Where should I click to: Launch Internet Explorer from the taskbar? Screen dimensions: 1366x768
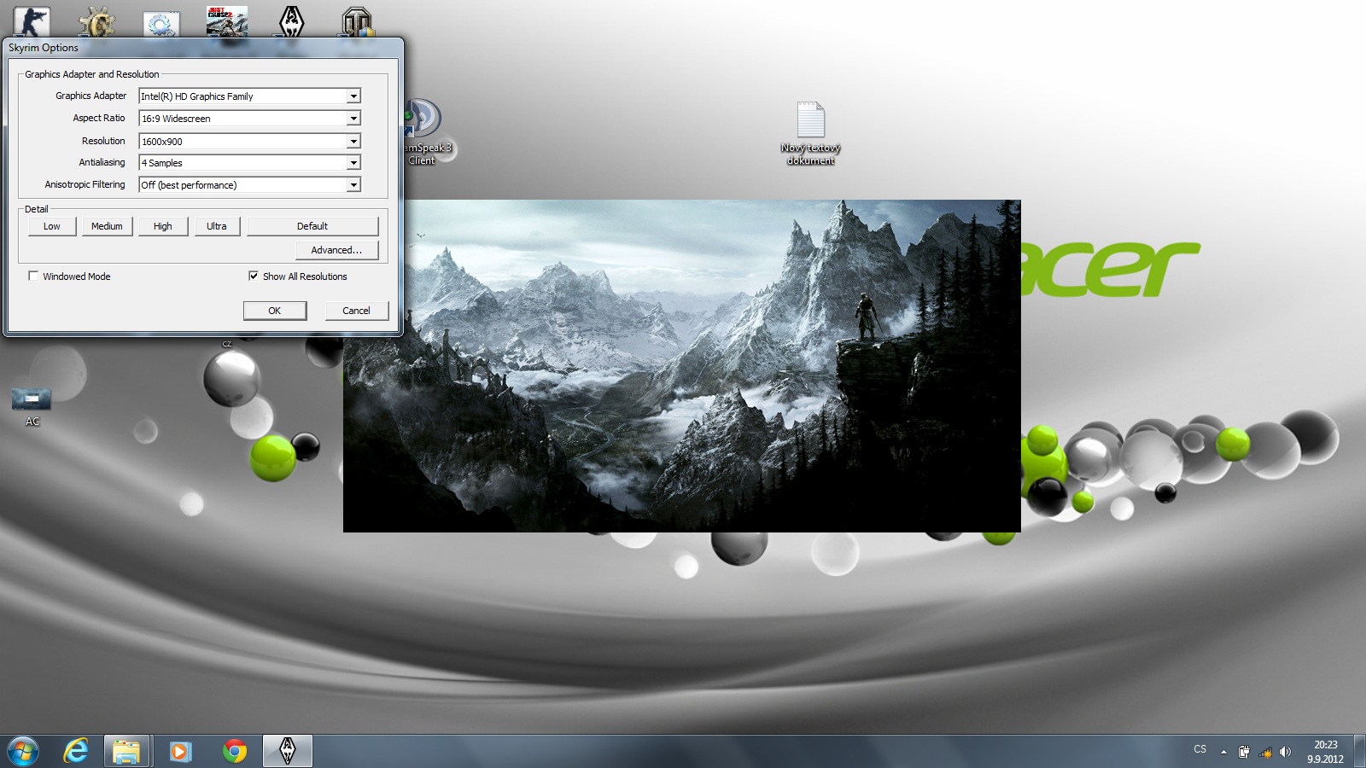(76, 751)
